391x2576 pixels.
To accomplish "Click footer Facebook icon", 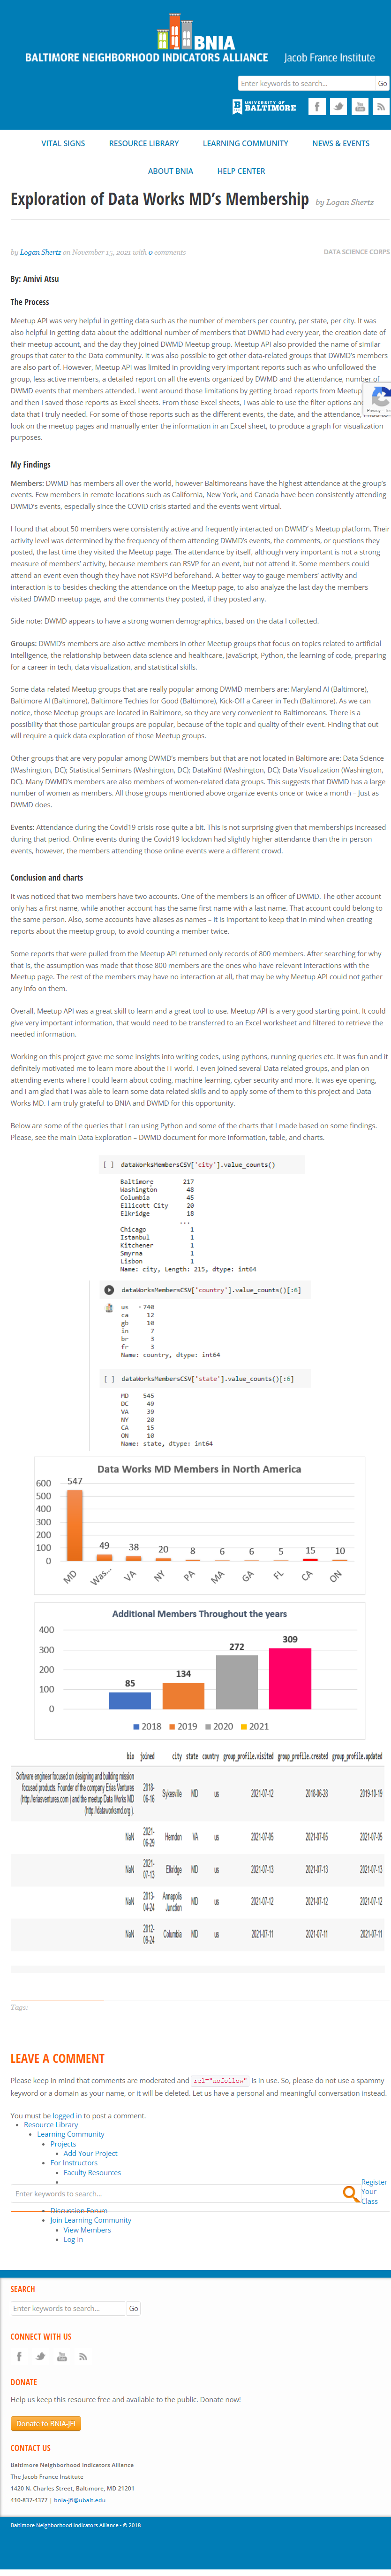I will (19, 2356).
